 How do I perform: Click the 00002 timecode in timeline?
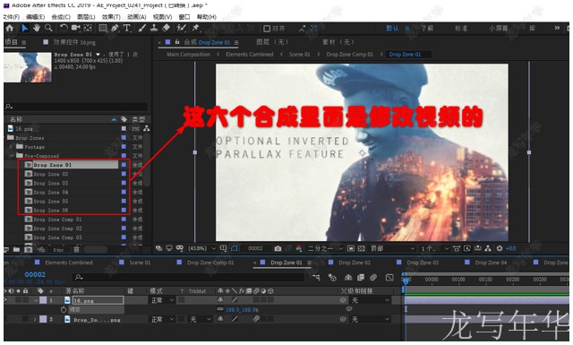[x=35, y=274]
